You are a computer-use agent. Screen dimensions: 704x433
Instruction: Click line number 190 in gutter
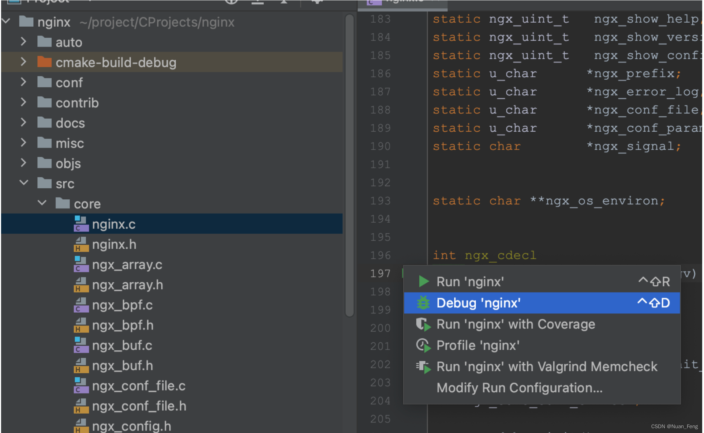click(x=380, y=146)
